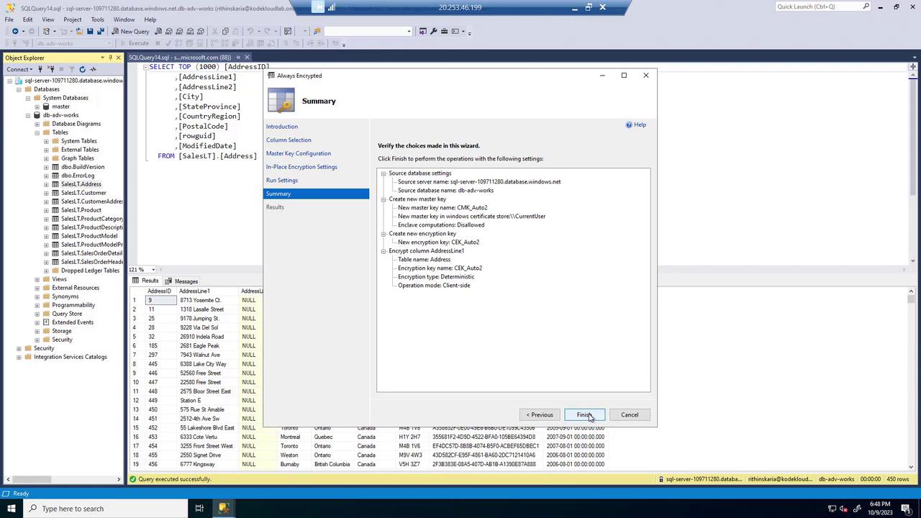This screenshot has width=921, height=518.
Task: Pin the Object Explorer panel with auto-hide
Action: tap(110, 58)
